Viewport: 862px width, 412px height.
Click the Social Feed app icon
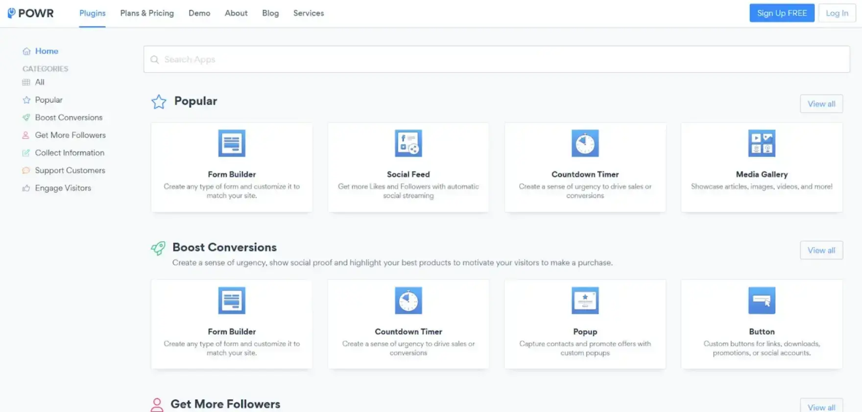click(408, 143)
